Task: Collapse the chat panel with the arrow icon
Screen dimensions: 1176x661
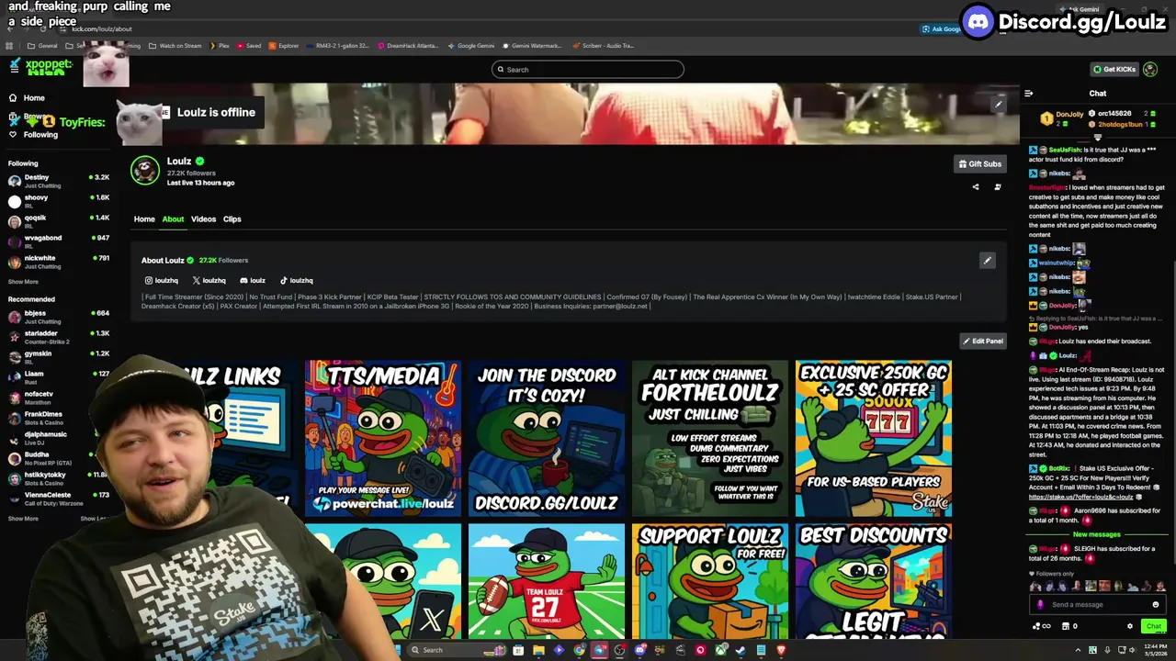Action: point(1028,93)
